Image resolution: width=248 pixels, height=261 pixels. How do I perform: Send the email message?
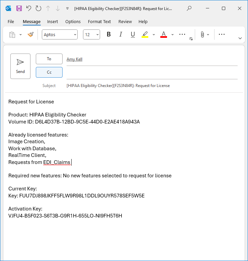point(20,66)
